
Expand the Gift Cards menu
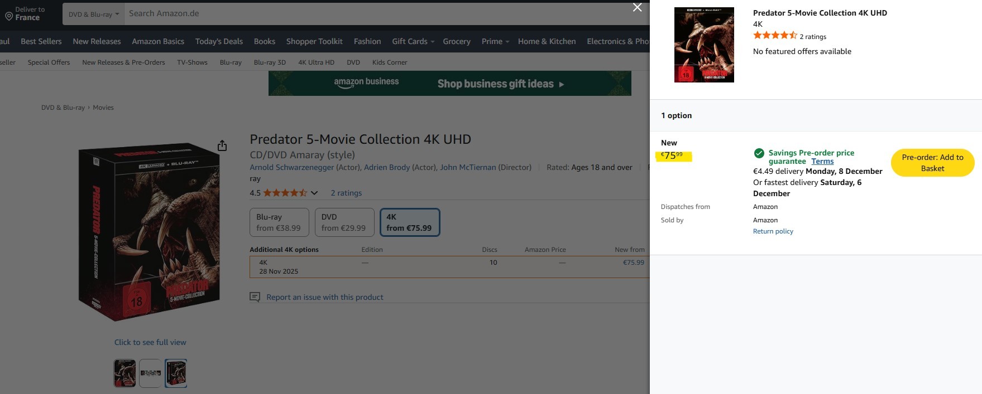tap(413, 41)
